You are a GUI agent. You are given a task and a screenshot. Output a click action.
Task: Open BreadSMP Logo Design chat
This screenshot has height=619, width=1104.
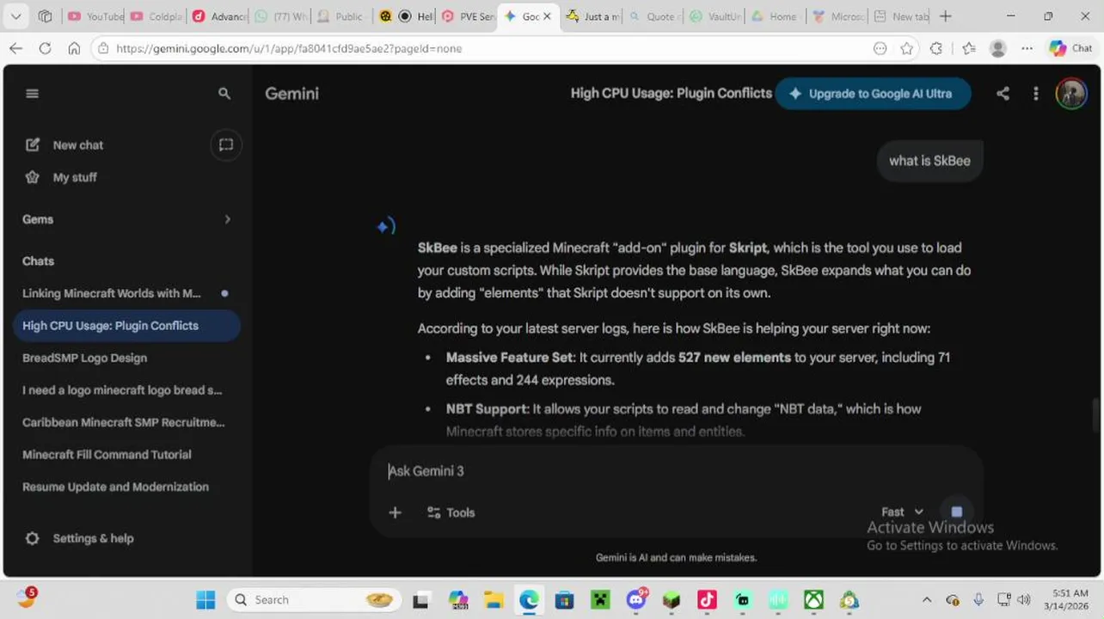(126, 358)
